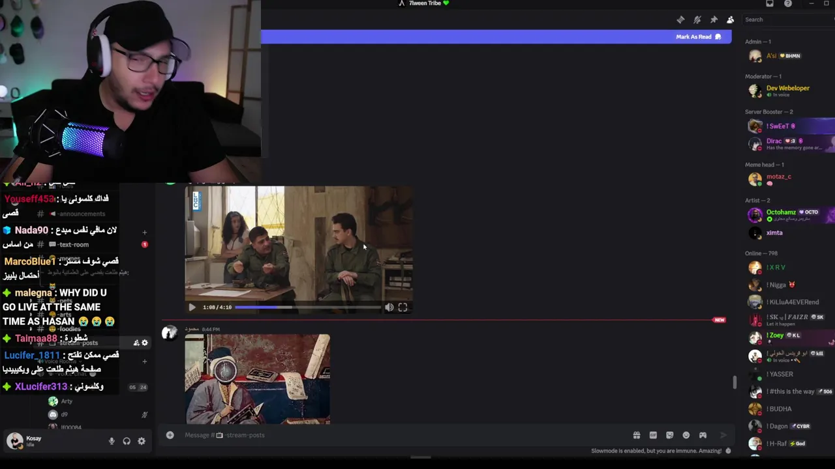Click the attachment plus button in message bar
Screen dimensions: 835x469
tap(170, 435)
